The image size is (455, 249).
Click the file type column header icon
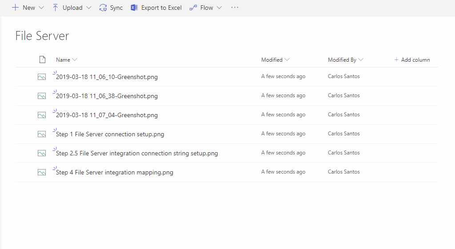click(x=42, y=59)
